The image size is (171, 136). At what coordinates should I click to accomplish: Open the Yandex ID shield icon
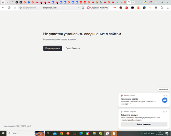pyautogui.click(x=9, y=8)
